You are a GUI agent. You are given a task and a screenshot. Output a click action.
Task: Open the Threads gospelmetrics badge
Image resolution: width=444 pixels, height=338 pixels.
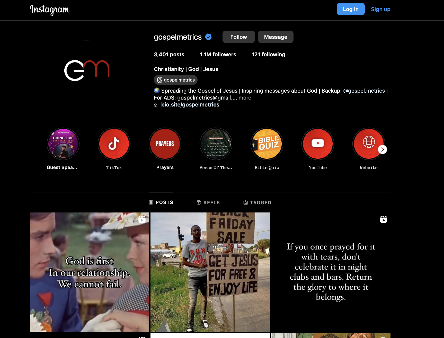click(x=176, y=80)
